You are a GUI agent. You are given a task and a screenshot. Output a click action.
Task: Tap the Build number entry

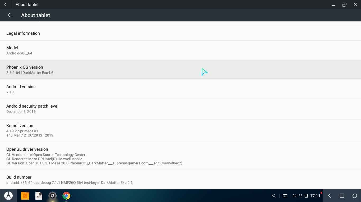coord(181,180)
